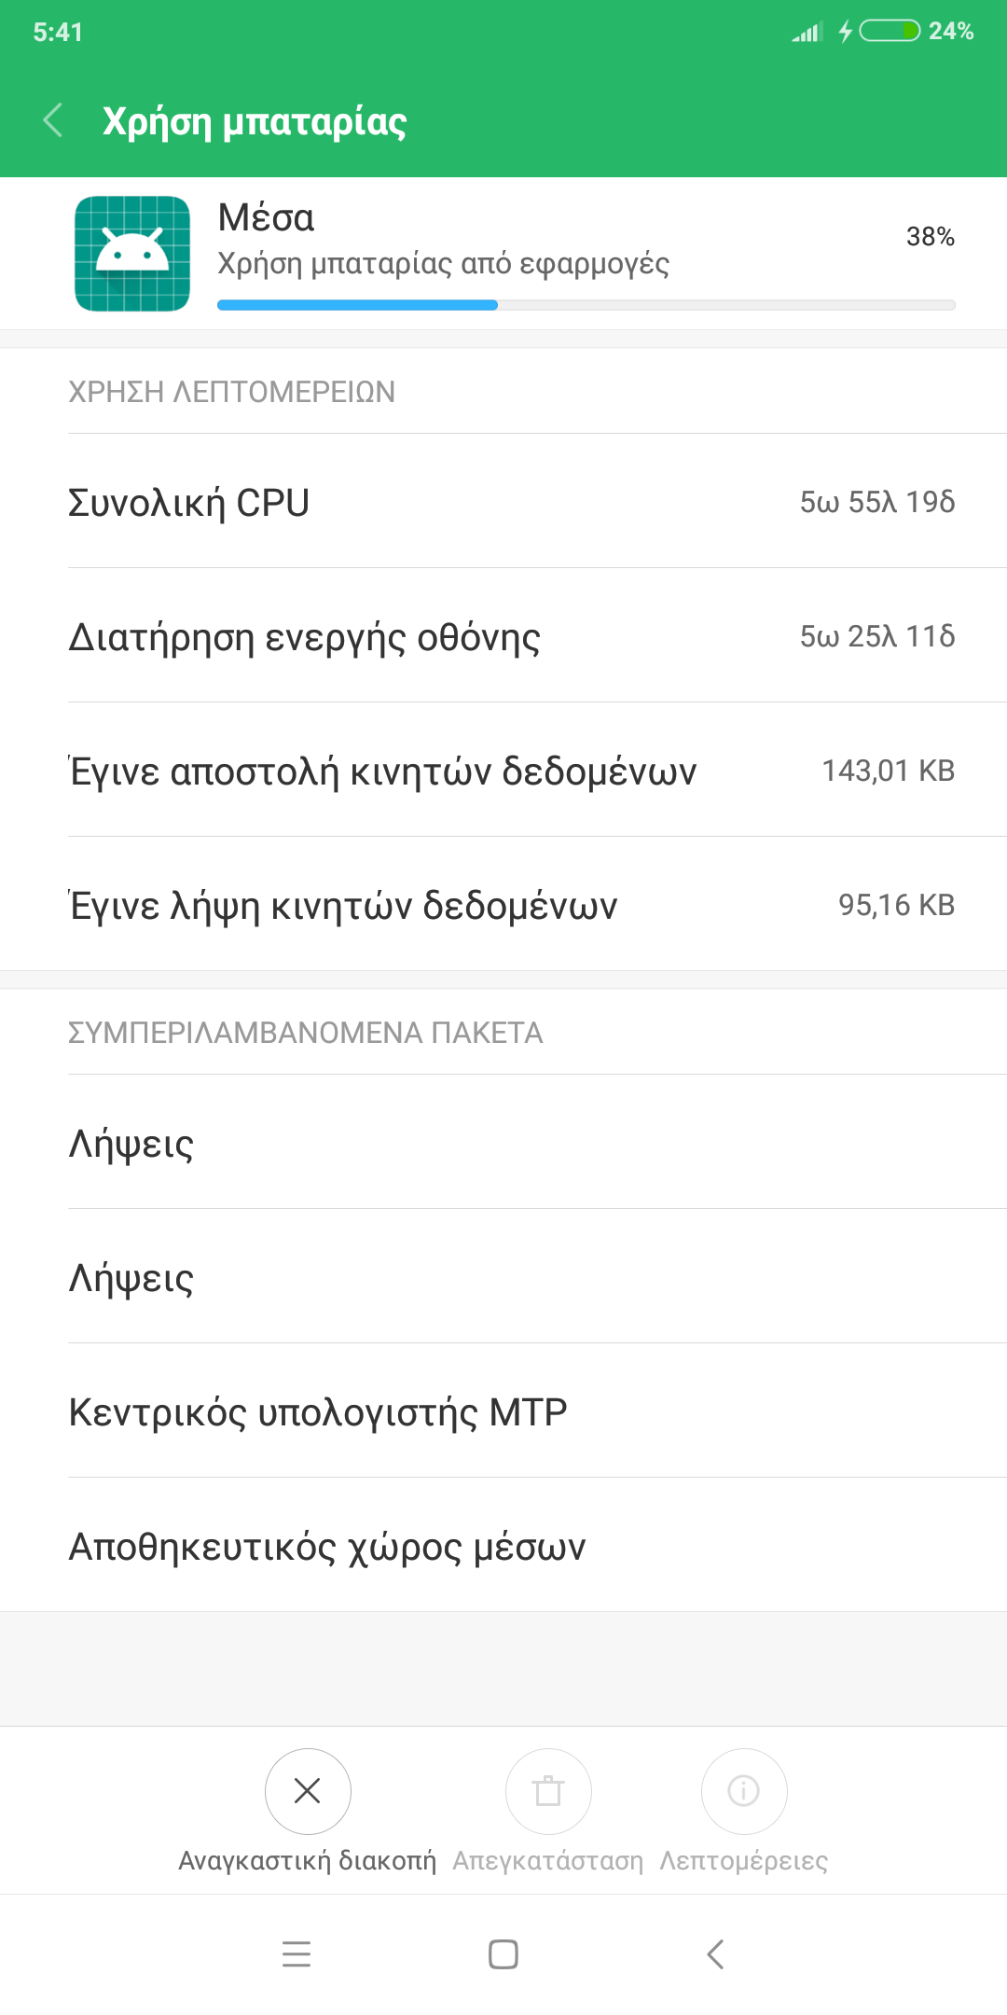Open the recent apps menu icon
This screenshot has width=1007, height=2015.
click(297, 1953)
